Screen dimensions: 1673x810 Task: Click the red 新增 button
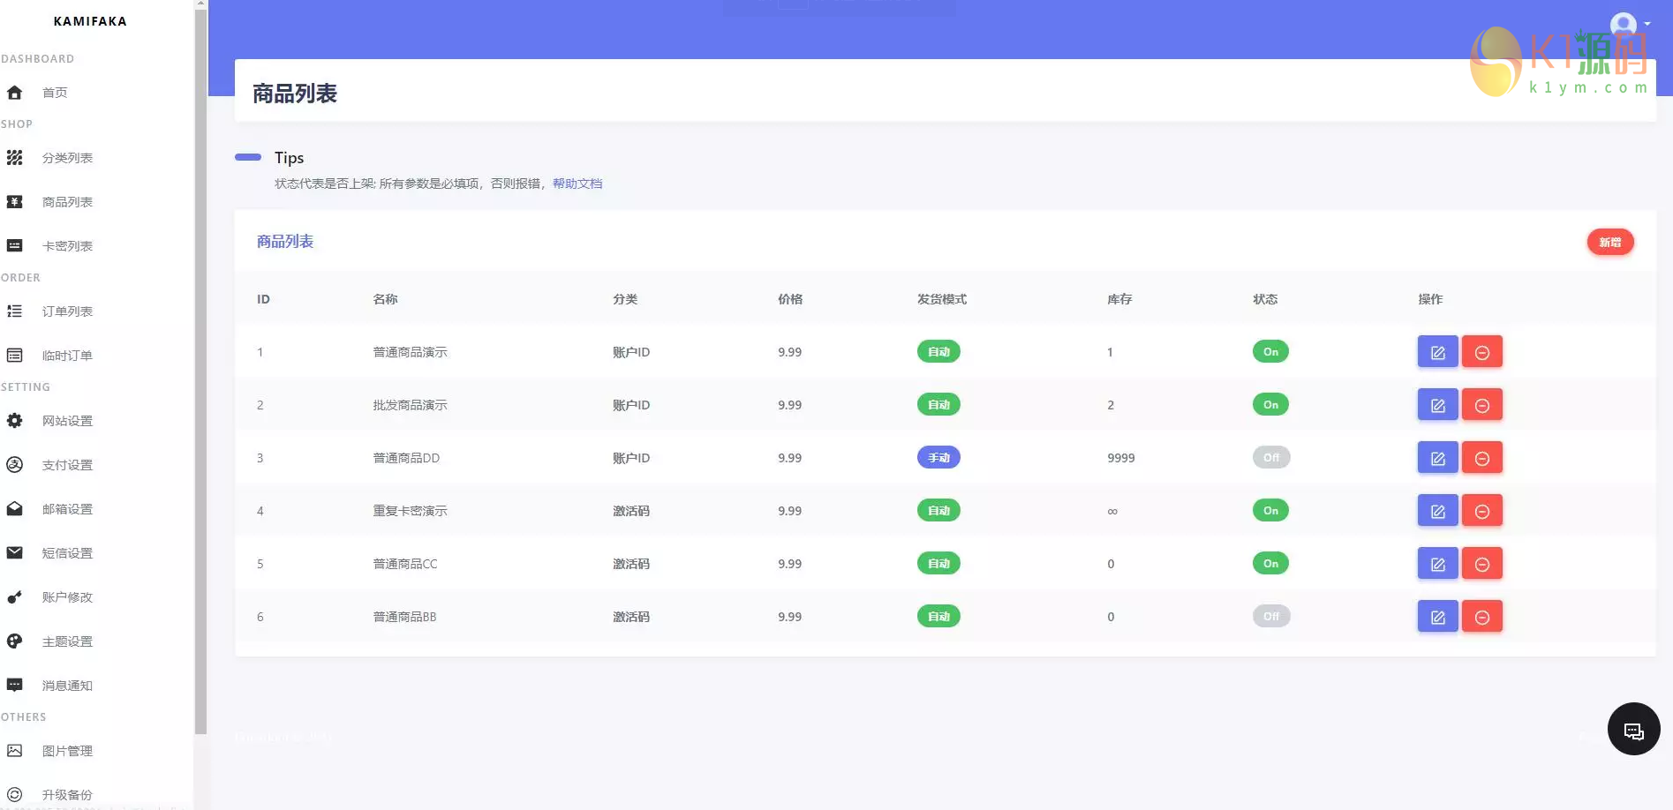click(x=1610, y=243)
